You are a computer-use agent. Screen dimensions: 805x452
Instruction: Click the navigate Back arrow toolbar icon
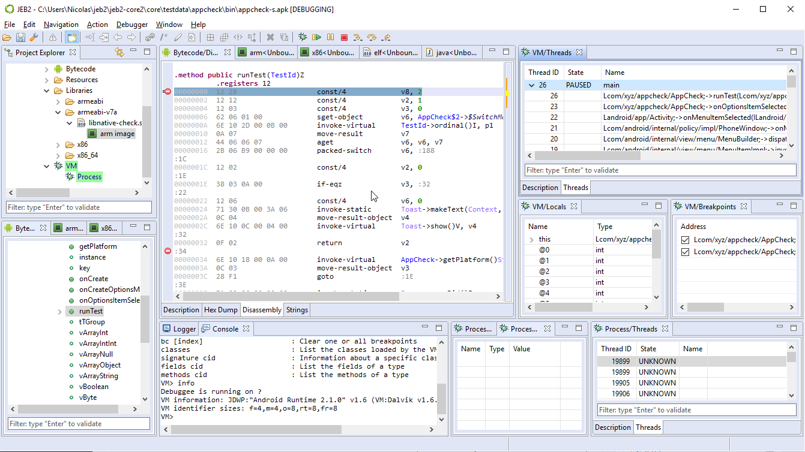tap(118, 38)
